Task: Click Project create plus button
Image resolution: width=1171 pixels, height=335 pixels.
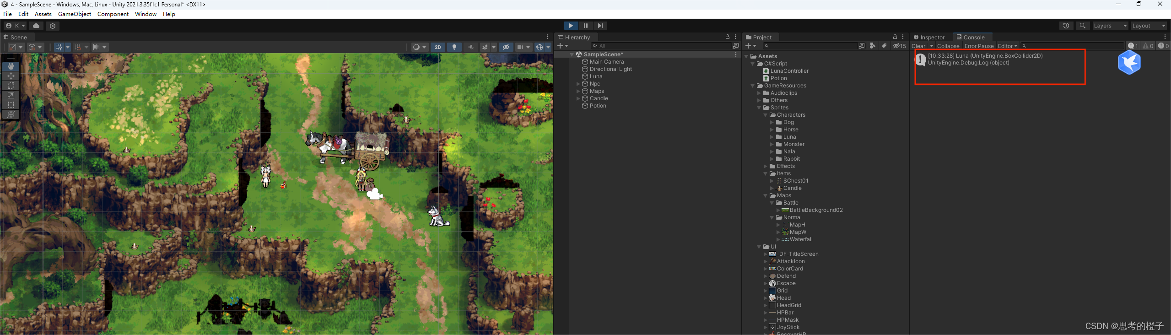Action: [750, 46]
